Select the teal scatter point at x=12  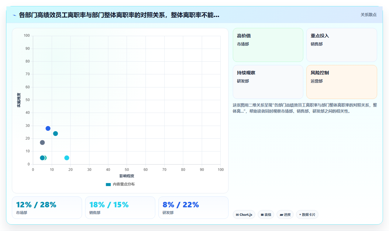click(x=55, y=134)
